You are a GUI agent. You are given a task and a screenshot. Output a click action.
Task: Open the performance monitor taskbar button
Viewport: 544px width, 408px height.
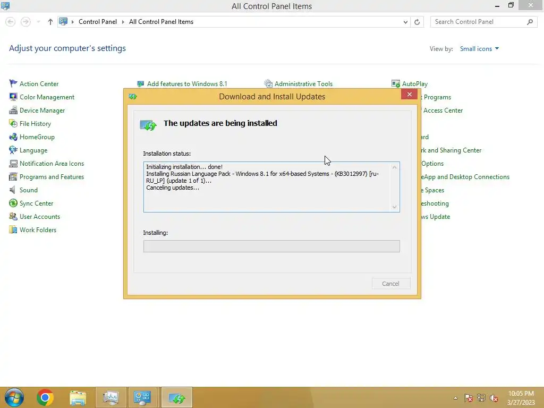click(x=110, y=397)
